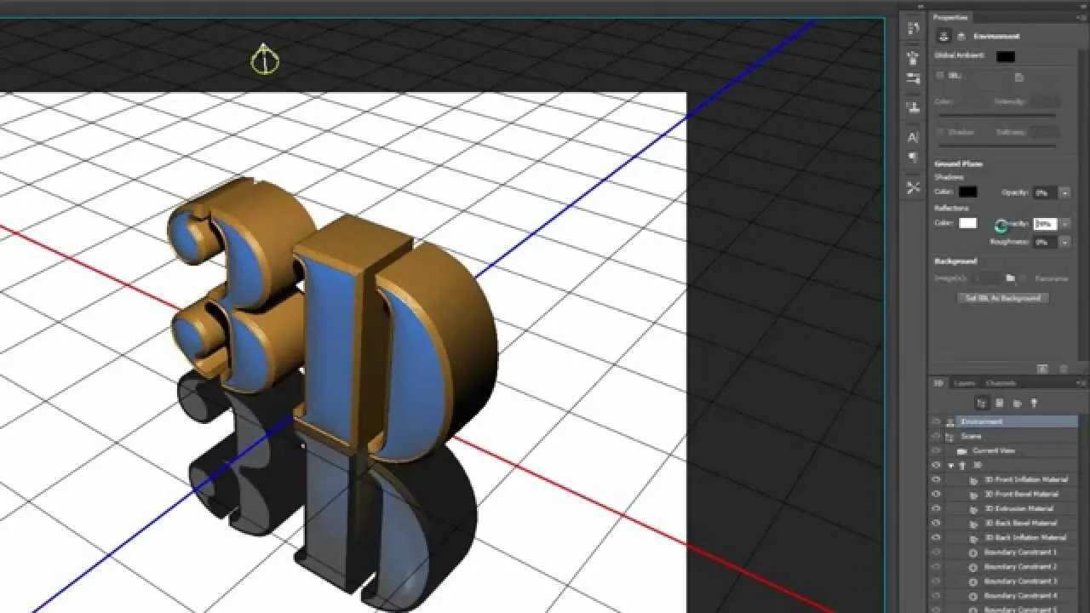This screenshot has width=1090, height=613.
Task: Click the Background image folder icon
Action: pyautogui.click(x=1011, y=278)
